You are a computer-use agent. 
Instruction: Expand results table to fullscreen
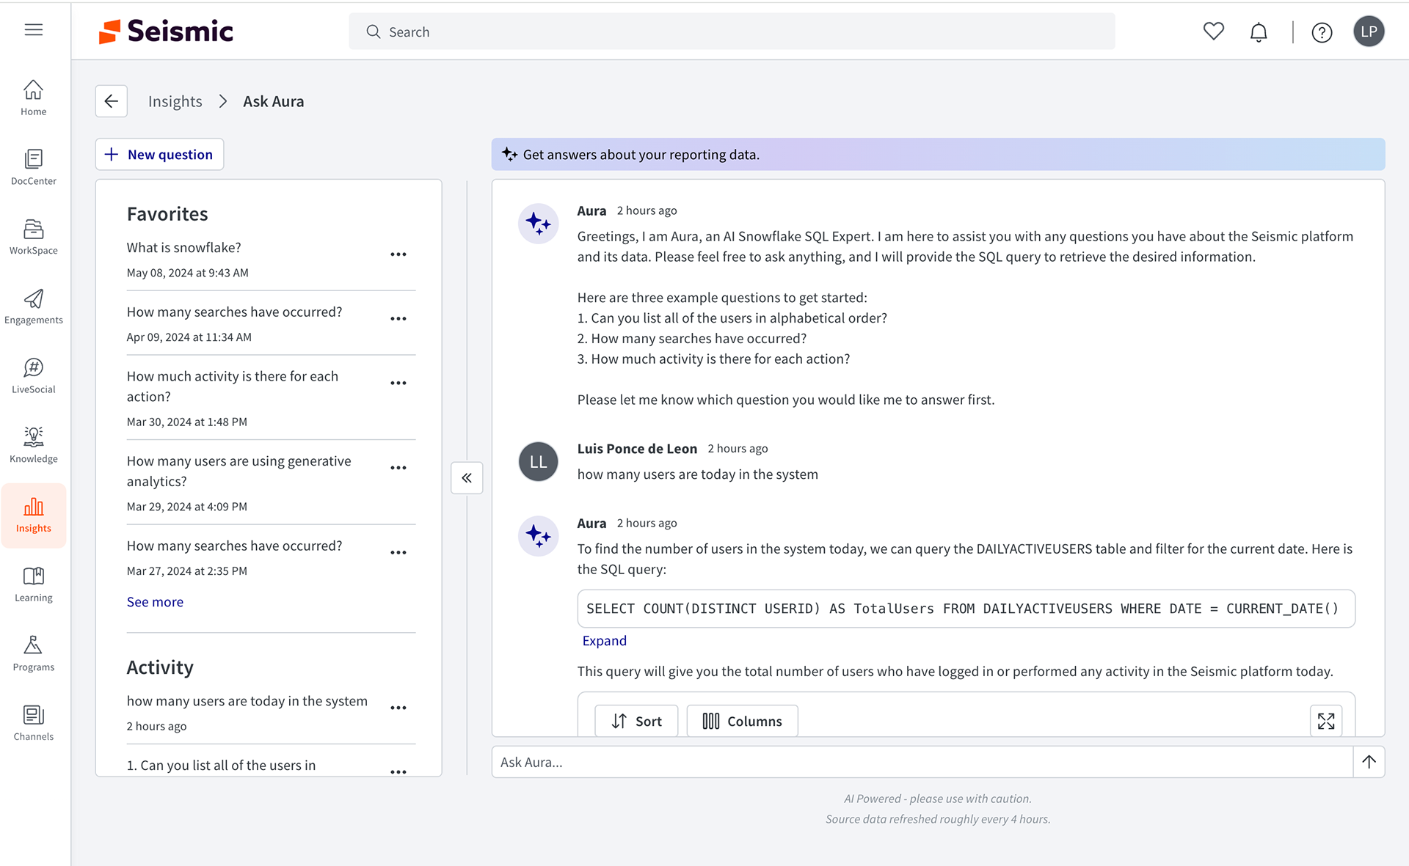point(1326,721)
